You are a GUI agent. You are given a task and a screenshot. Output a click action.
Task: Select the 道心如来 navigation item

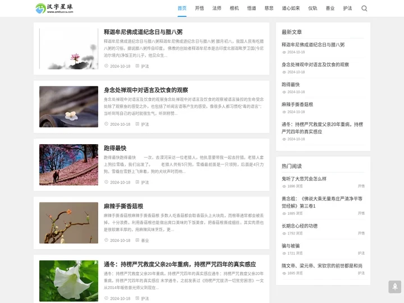click(x=291, y=8)
